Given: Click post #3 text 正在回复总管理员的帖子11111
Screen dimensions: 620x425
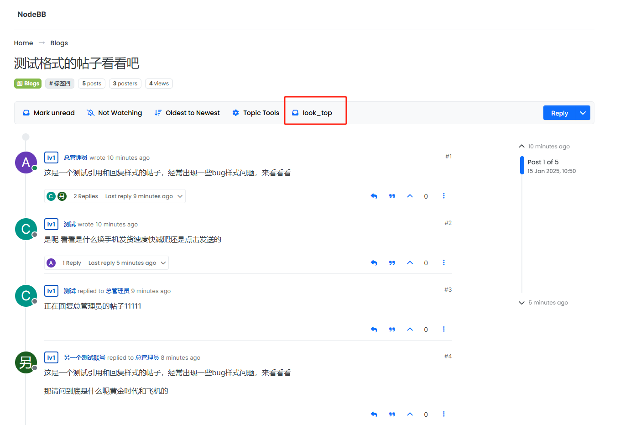Looking at the screenshot, I should click(x=93, y=306).
